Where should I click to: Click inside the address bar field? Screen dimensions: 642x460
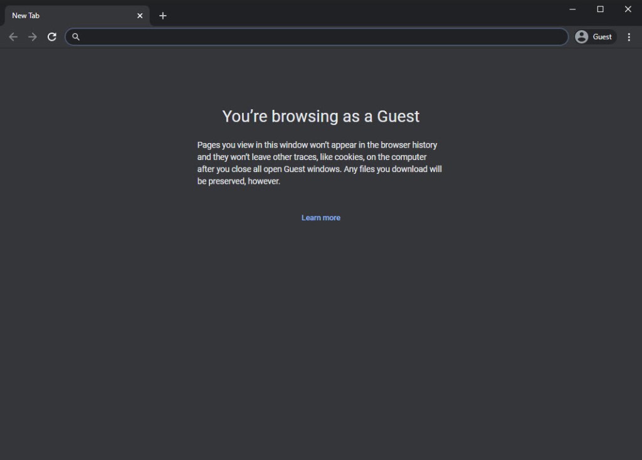[317, 37]
